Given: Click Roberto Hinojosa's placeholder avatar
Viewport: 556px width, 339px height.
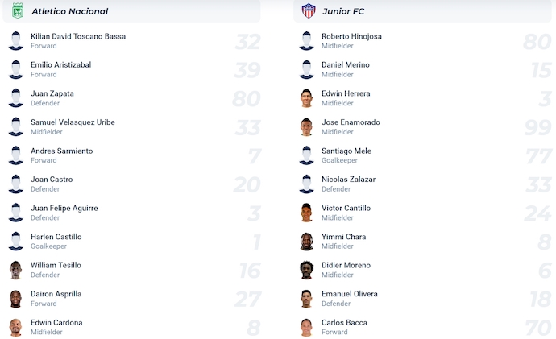Looking at the screenshot, I should [x=306, y=41].
